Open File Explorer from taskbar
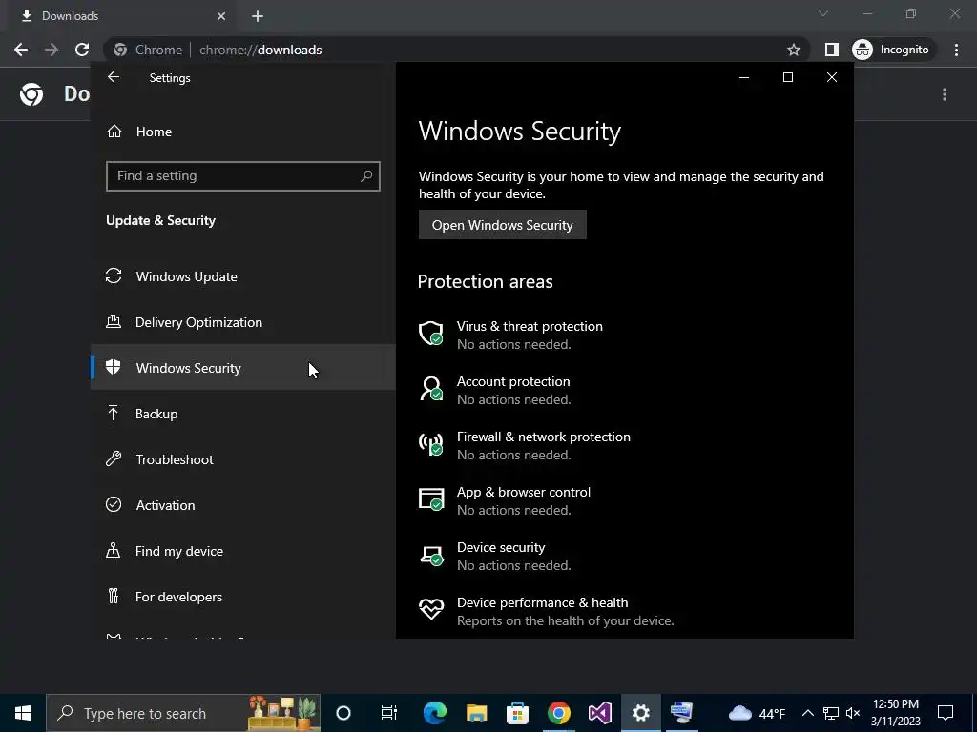The height and width of the screenshot is (732, 977). (x=477, y=713)
